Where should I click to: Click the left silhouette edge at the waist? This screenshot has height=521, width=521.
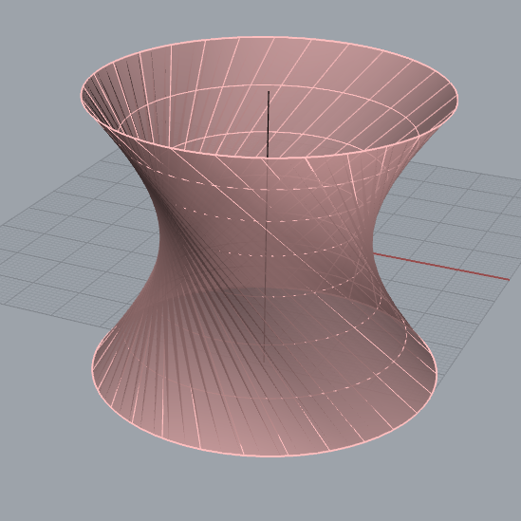(159, 239)
